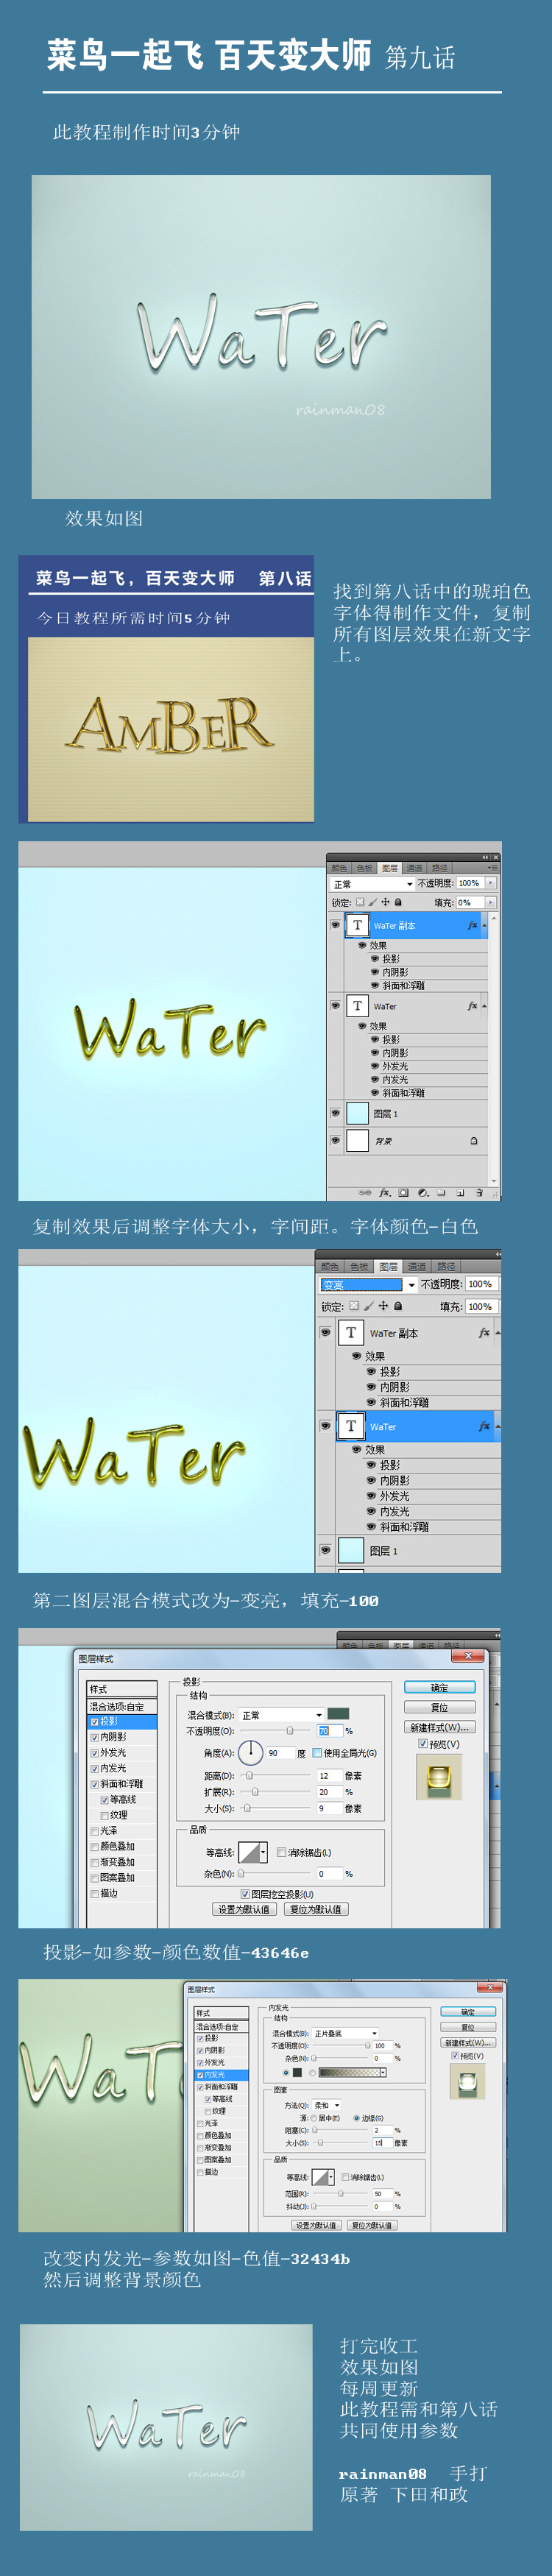
Task: Click lock position icon in 变亮 layers panel
Action: click(383, 1306)
